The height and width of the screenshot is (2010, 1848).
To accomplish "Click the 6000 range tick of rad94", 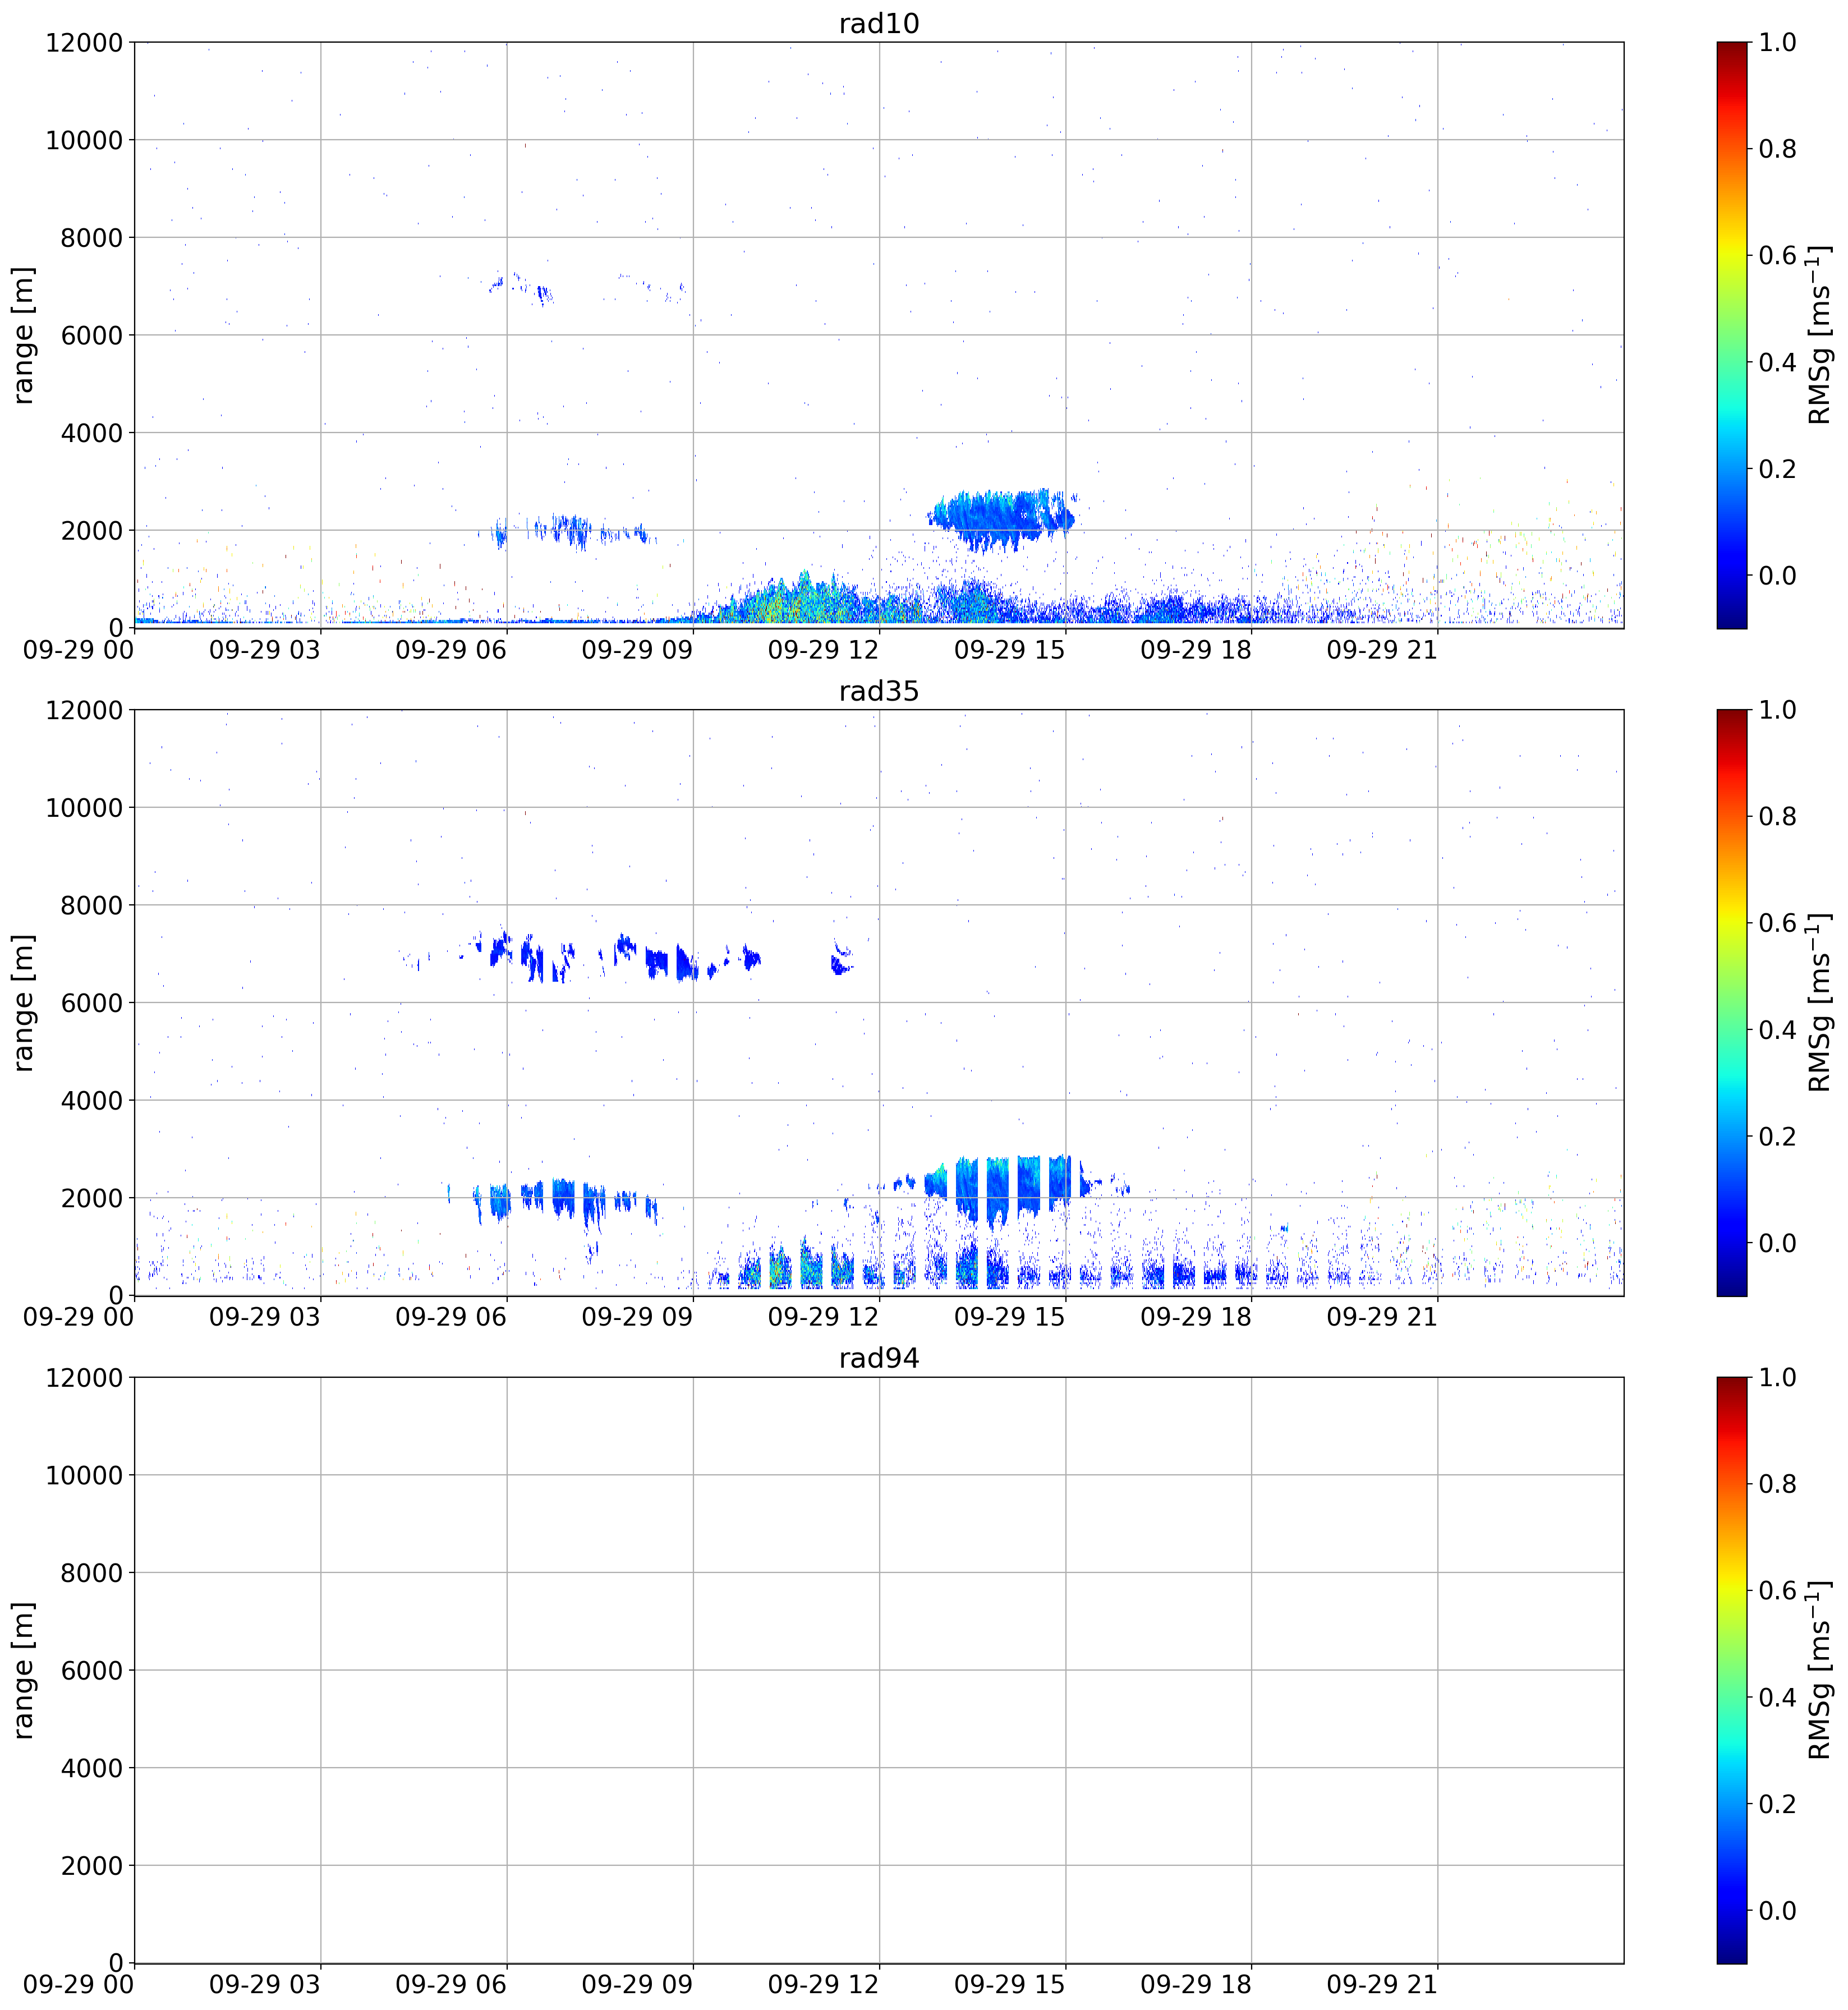I will click(x=91, y=1671).
